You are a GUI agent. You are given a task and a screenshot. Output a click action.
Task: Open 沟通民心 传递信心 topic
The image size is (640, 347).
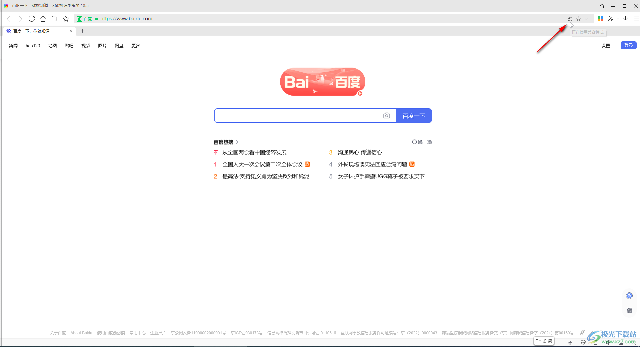pos(360,153)
